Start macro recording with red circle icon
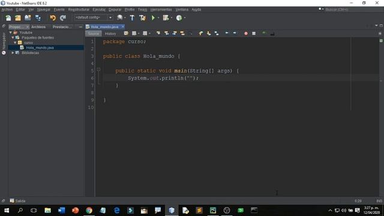Screen dimensions: 384x216 pyautogui.click(x=246, y=34)
